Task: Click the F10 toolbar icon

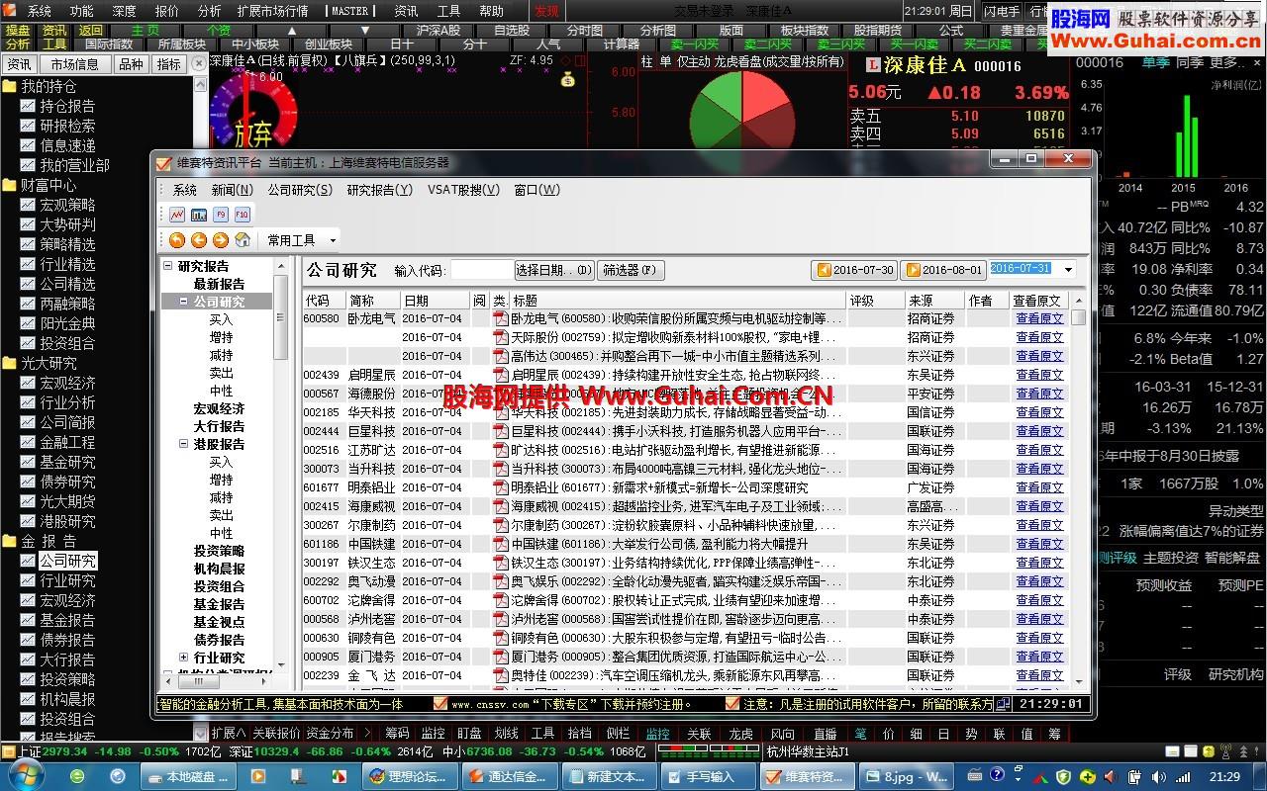Action: pyautogui.click(x=243, y=214)
